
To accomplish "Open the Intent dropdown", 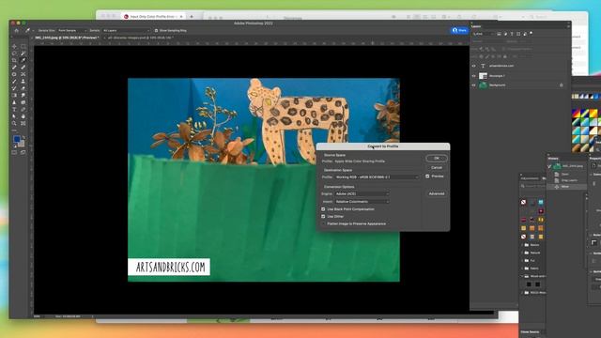I will click(x=362, y=202).
